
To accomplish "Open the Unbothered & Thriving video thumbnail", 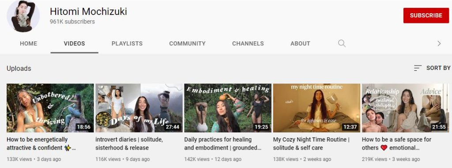I will tap(50, 108).
